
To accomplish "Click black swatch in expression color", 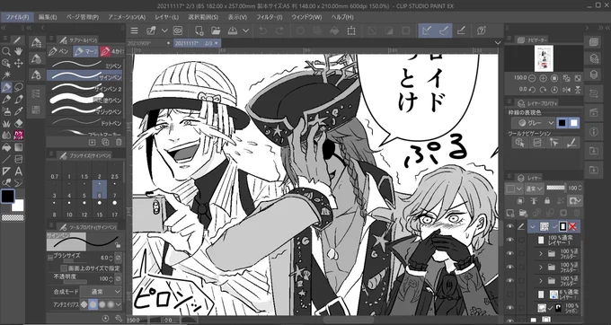I will (x=562, y=123).
